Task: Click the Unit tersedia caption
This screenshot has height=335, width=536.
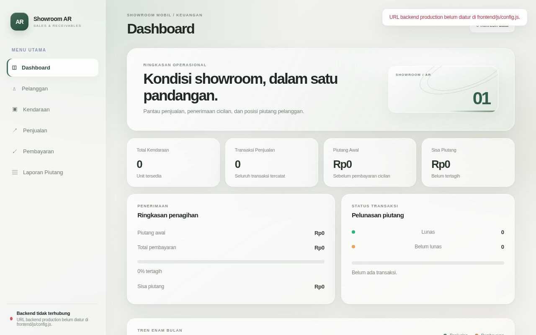Action: pos(149,176)
